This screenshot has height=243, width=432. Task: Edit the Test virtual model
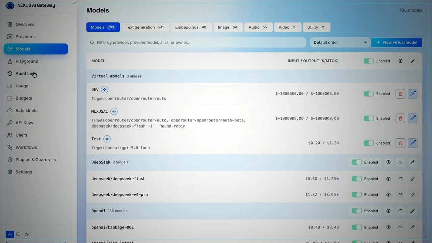click(412, 143)
